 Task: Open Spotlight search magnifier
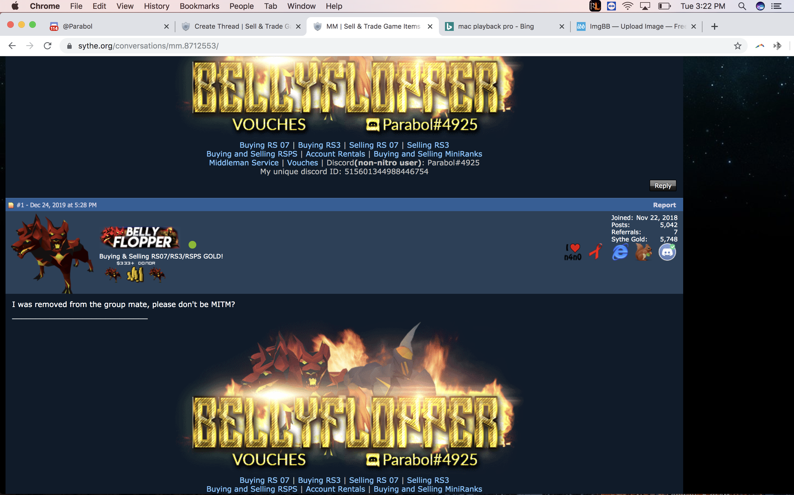(742, 6)
